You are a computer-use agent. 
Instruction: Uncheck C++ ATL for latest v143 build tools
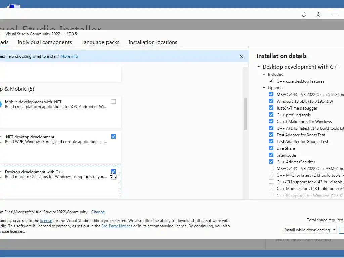pyautogui.click(x=271, y=128)
